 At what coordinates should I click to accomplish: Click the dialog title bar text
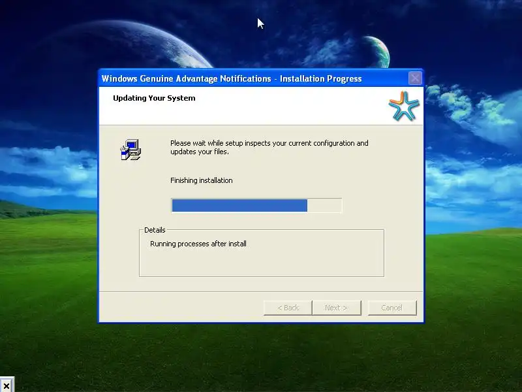click(232, 78)
